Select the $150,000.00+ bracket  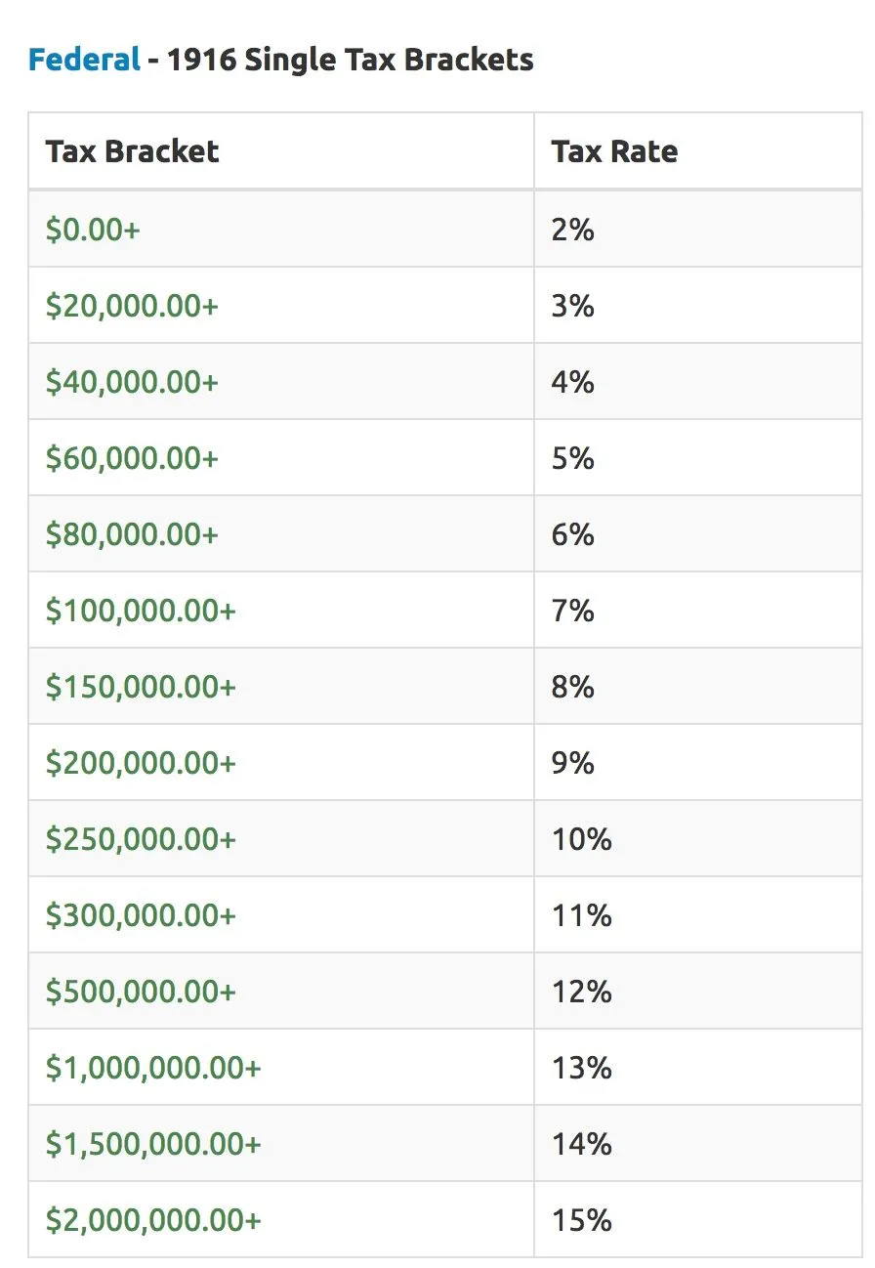[x=141, y=687]
